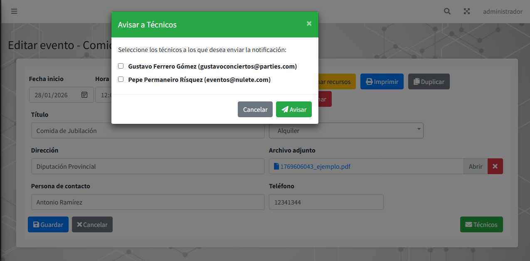This screenshot has width=530, height=261.
Task: Open the administrador user menu
Action: pyautogui.click(x=502, y=12)
